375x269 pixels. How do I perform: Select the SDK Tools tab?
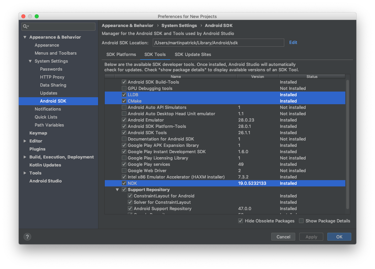tap(155, 54)
